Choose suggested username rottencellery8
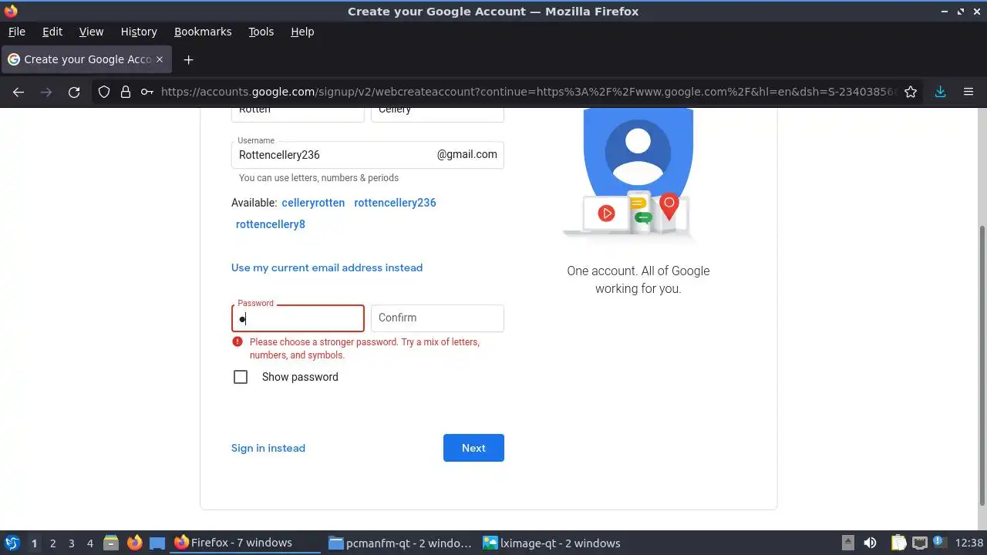Viewport: 987px width, 555px height. click(x=271, y=224)
